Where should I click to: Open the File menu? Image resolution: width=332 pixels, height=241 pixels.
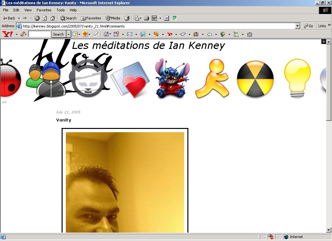[6, 10]
